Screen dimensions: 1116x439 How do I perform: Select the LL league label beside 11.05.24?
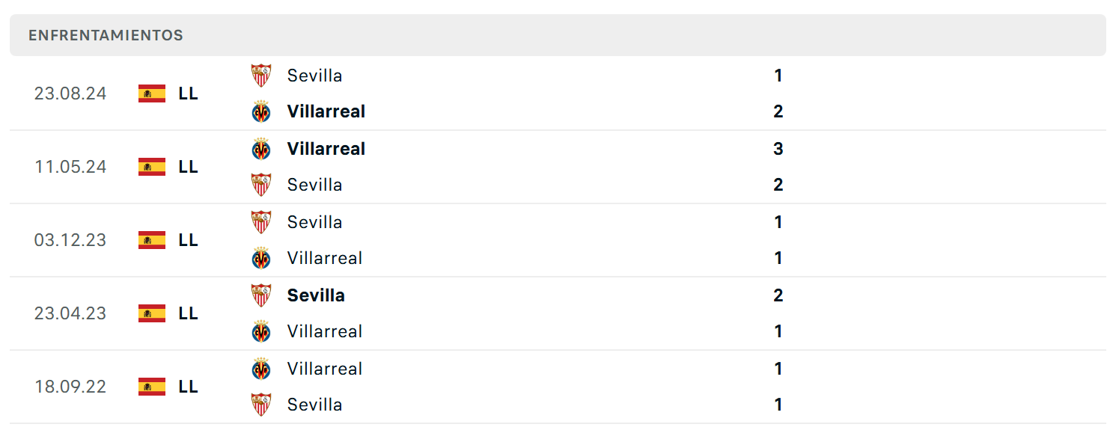pyautogui.click(x=189, y=167)
